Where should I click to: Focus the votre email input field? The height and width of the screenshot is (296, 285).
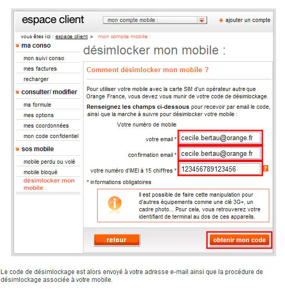click(220, 138)
